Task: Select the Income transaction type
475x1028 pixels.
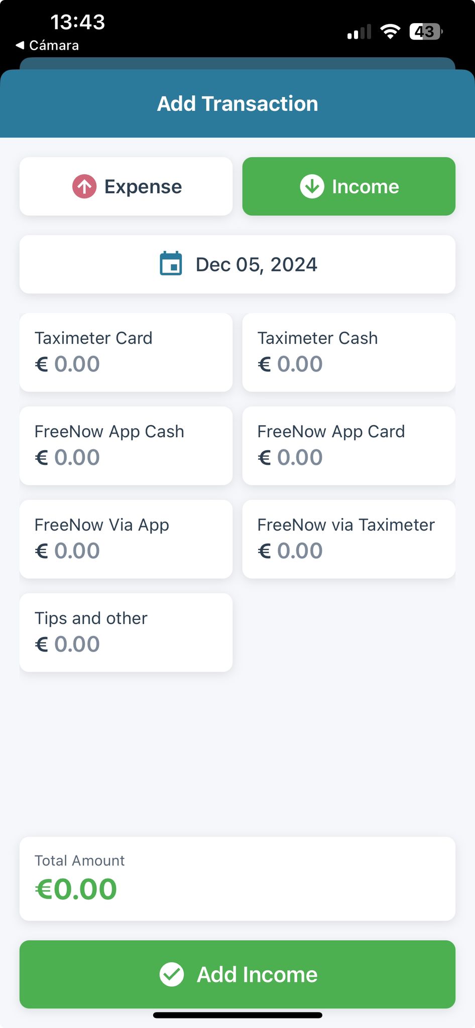Action: click(349, 186)
